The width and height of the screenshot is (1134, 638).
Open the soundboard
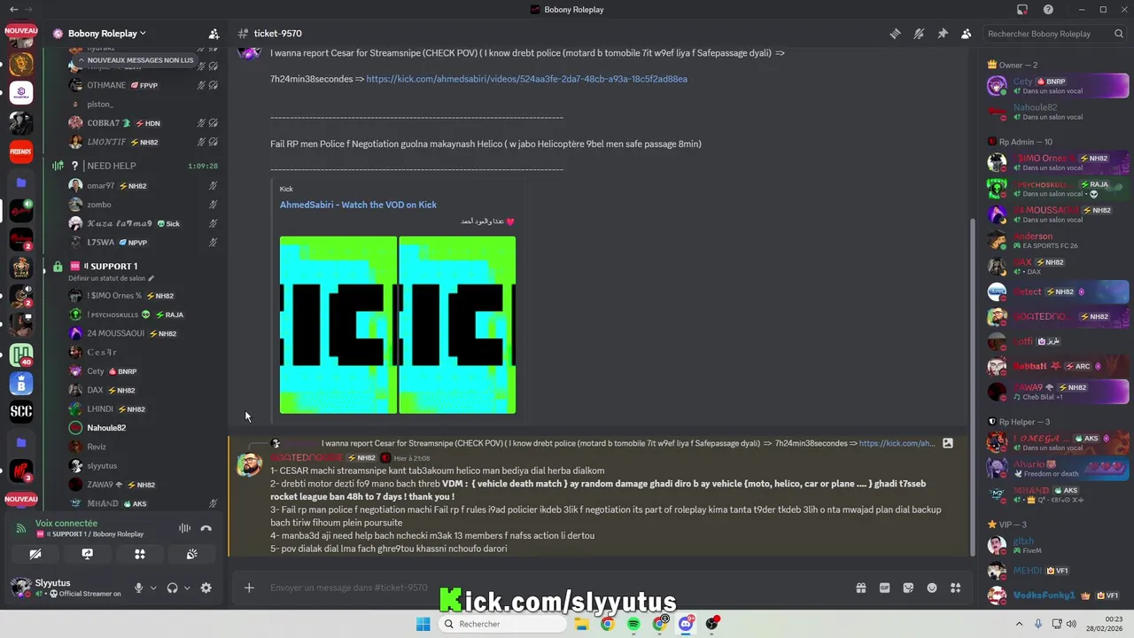pyautogui.click(x=191, y=554)
